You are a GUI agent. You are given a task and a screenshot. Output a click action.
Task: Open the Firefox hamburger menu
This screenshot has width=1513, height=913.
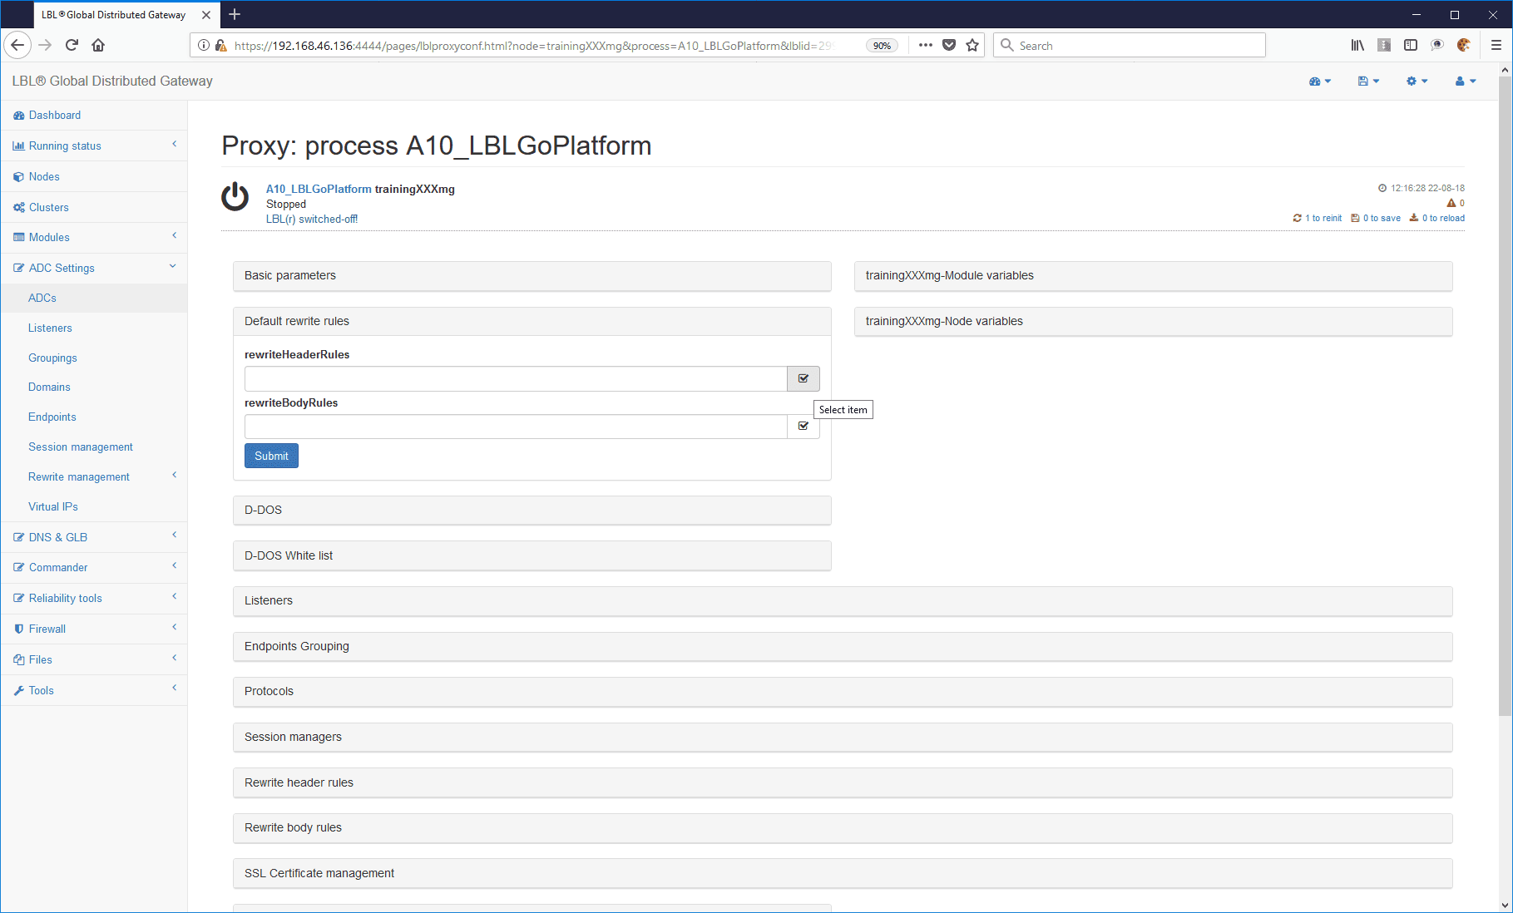(1496, 45)
